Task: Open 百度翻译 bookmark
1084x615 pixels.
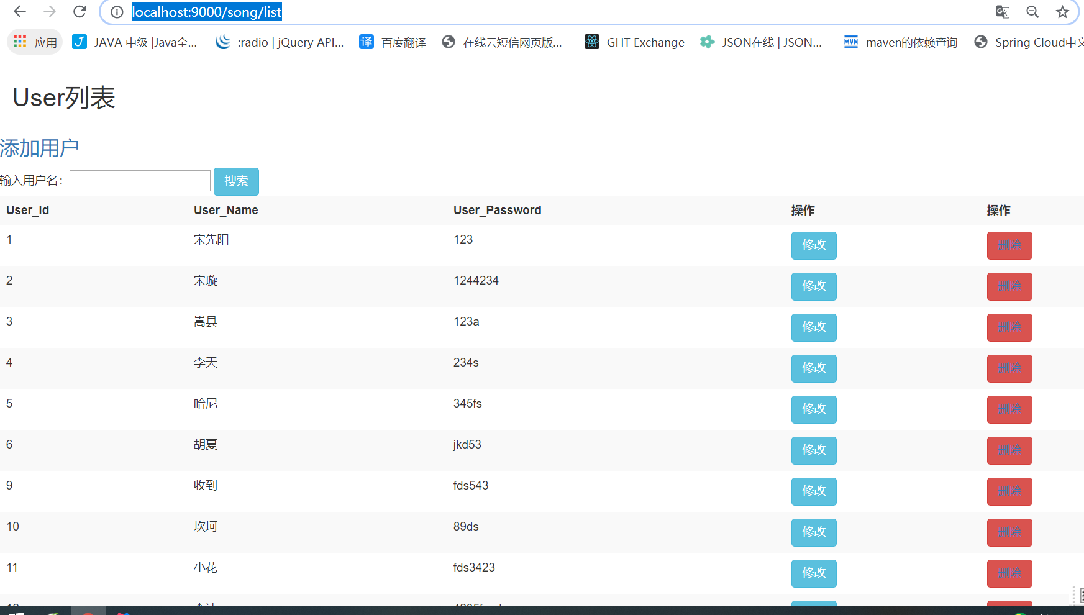Action: click(x=393, y=42)
